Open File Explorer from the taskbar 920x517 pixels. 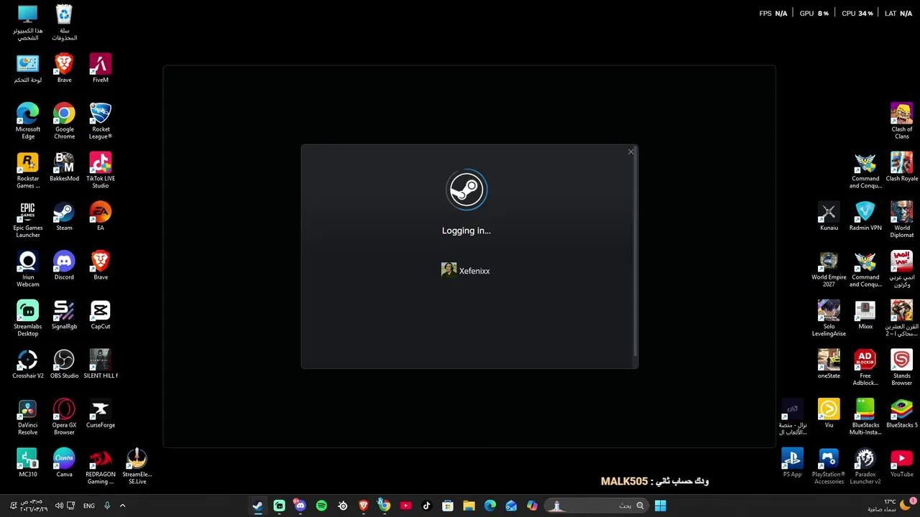tap(469, 506)
